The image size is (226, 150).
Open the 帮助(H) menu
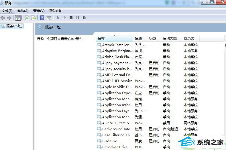(x=55, y=11)
